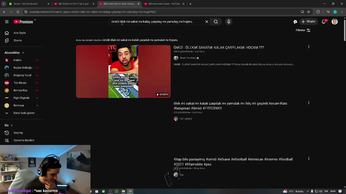Switch the TUR keyboard language
Viewport: 346px width, 194px height.
pos(326,191)
